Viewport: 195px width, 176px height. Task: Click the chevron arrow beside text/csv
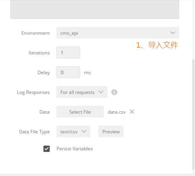(84, 131)
